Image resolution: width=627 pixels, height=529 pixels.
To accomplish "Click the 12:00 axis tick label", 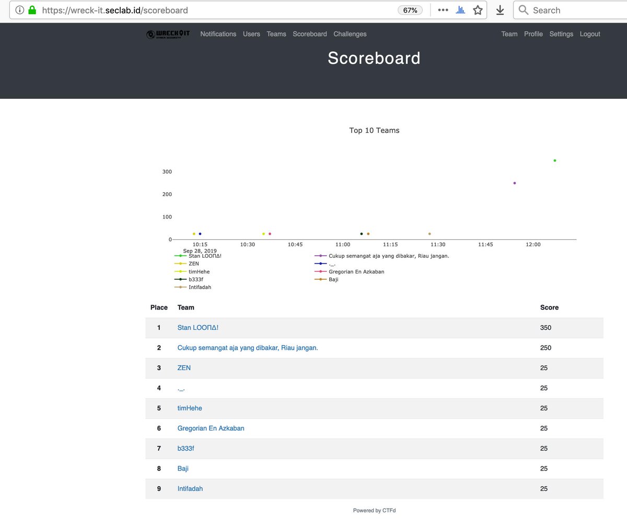I will point(533,245).
